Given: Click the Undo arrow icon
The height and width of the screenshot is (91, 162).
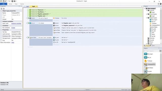Looking at the screenshot, I should tap(6, 1).
